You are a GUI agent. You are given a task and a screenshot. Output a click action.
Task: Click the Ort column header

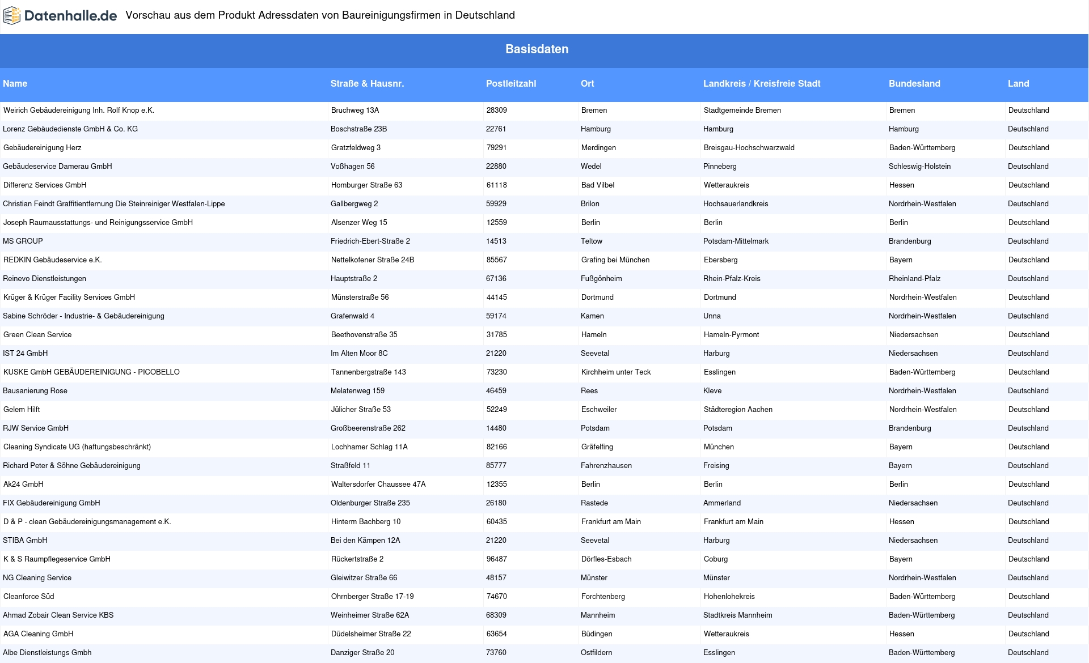pyautogui.click(x=587, y=83)
